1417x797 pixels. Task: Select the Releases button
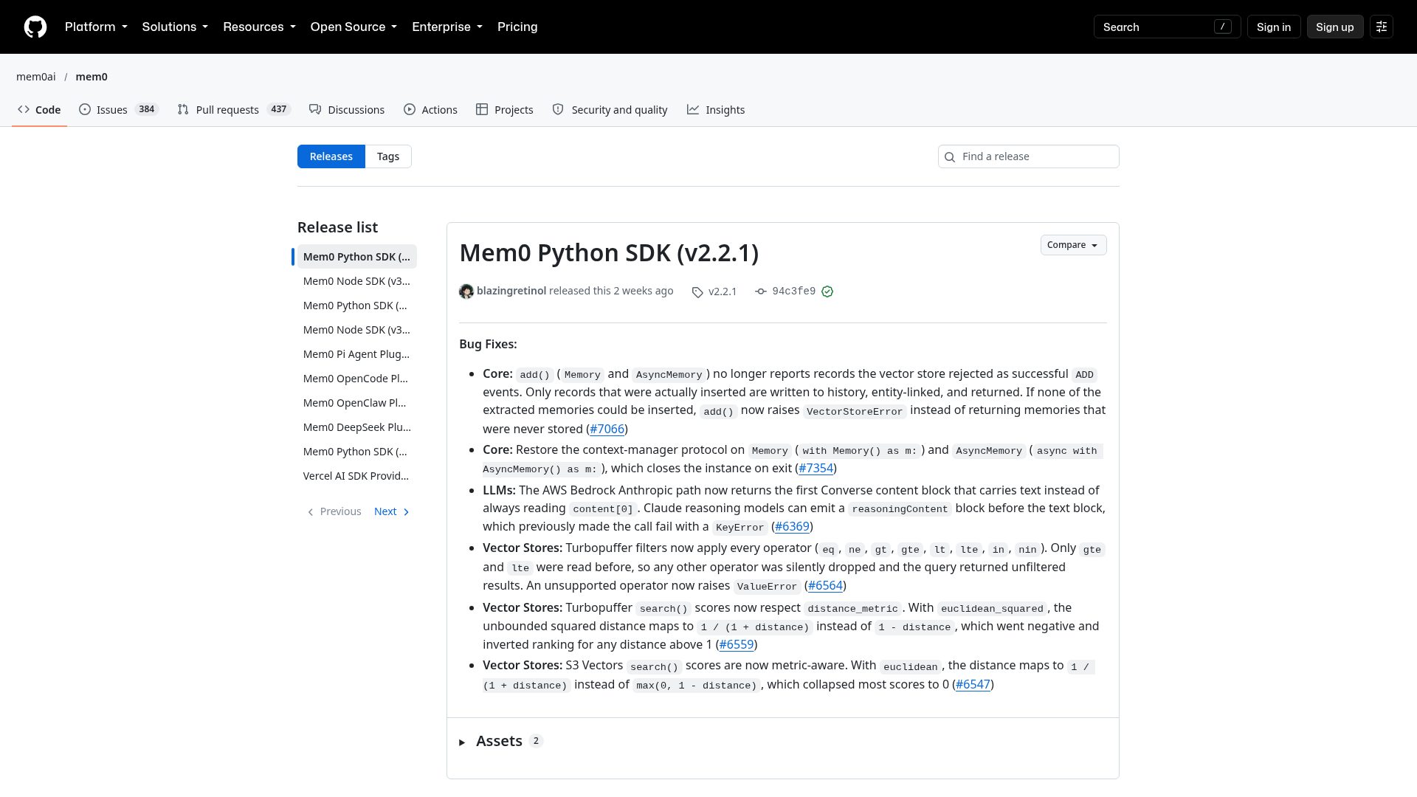coord(331,156)
